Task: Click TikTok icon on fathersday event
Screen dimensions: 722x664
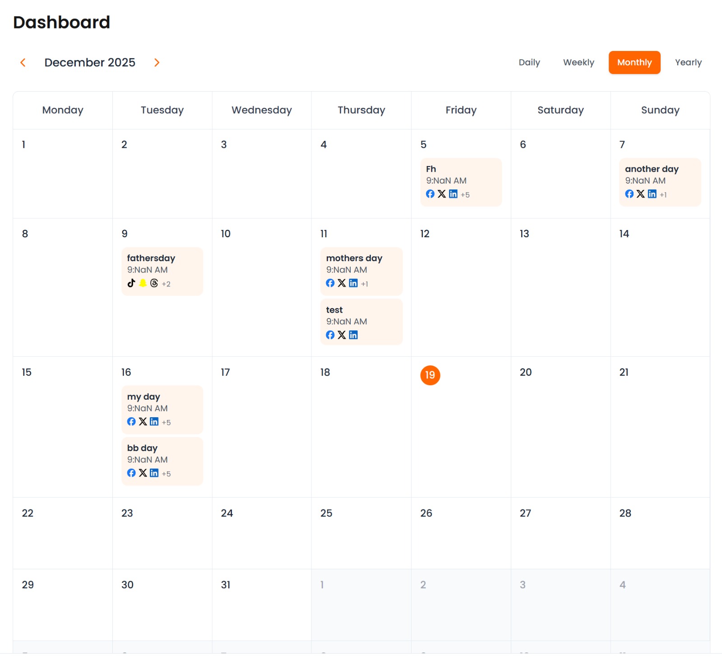Action: (131, 283)
